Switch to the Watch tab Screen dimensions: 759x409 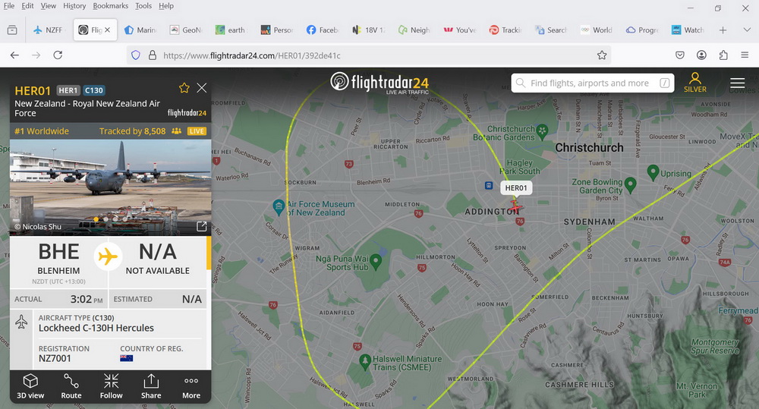point(688,30)
